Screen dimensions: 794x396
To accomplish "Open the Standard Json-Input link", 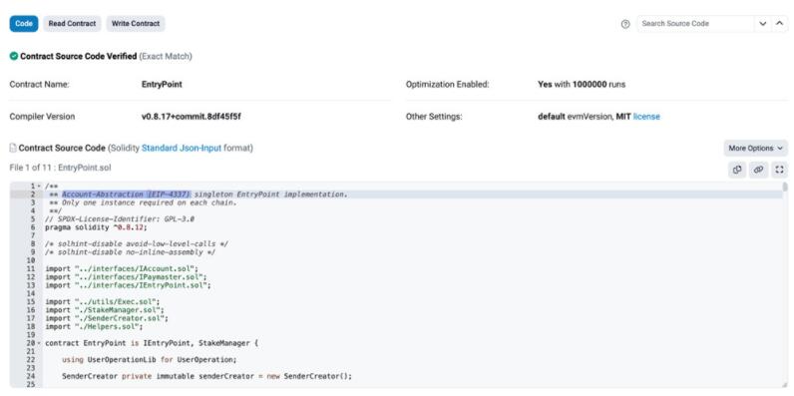I will 182,148.
